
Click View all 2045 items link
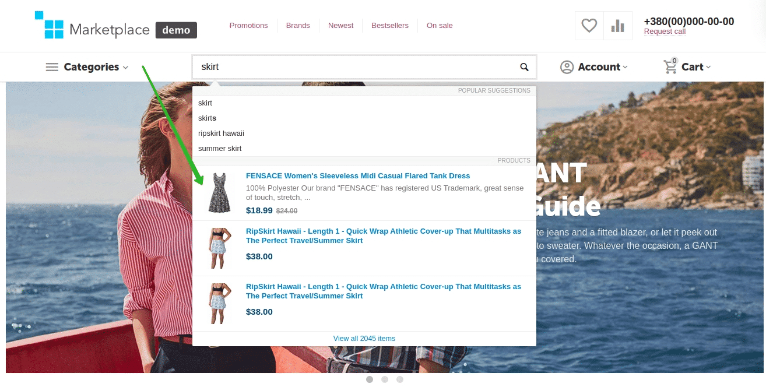pos(364,339)
